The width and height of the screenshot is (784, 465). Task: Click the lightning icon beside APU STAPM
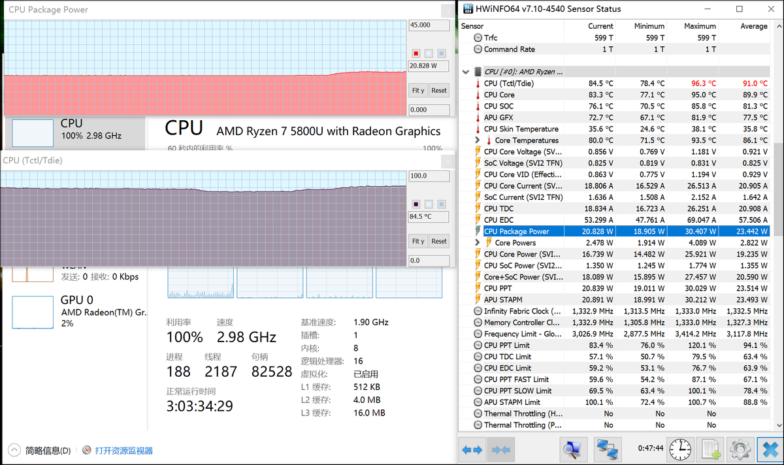(x=478, y=300)
